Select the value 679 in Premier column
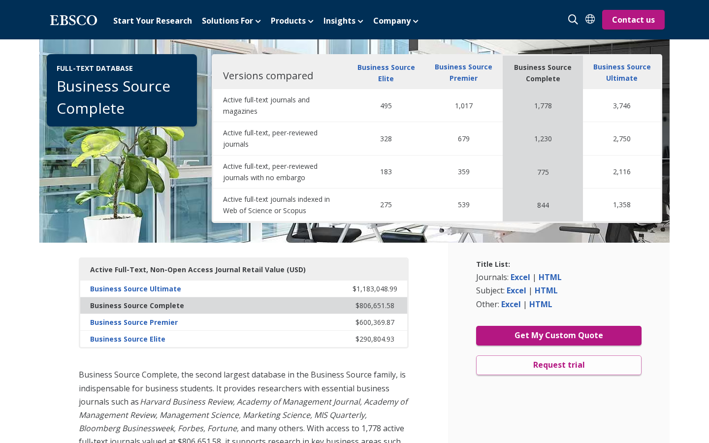709x443 pixels. pyautogui.click(x=464, y=139)
